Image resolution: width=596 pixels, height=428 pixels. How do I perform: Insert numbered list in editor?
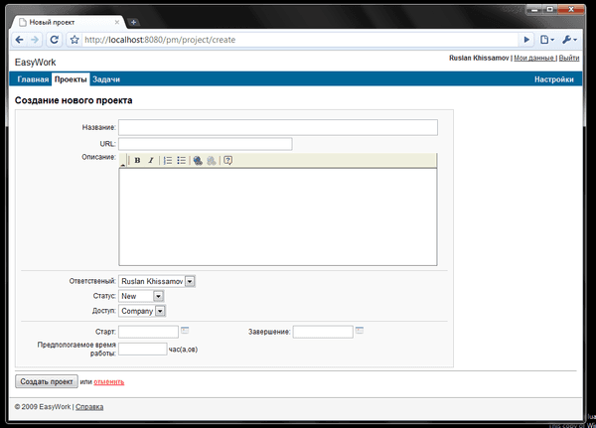coord(168,161)
